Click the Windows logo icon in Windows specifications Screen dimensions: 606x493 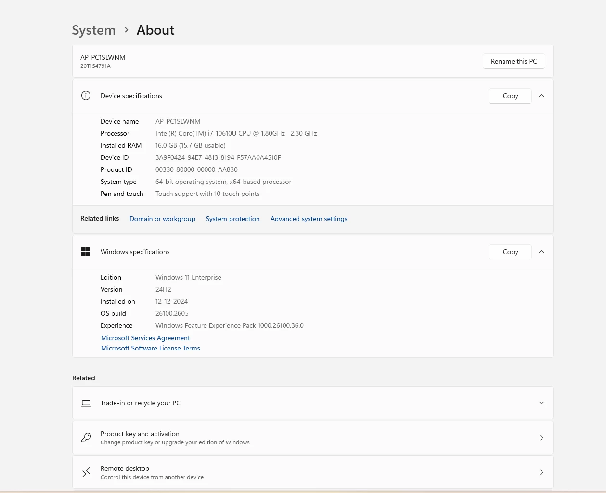click(x=86, y=252)
